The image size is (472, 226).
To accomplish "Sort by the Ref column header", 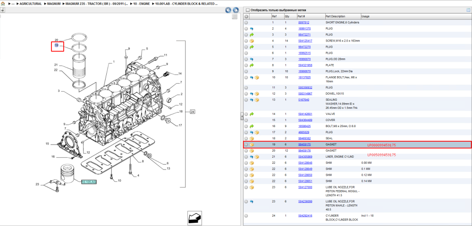I will [274, 16].
